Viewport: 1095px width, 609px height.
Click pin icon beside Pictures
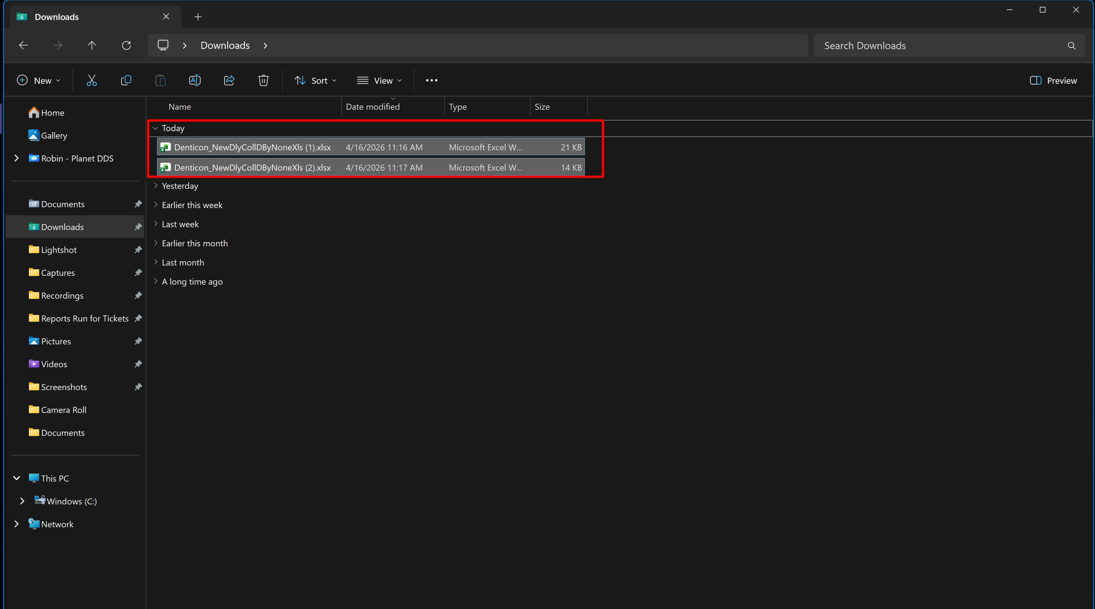(x=138, y=341)
